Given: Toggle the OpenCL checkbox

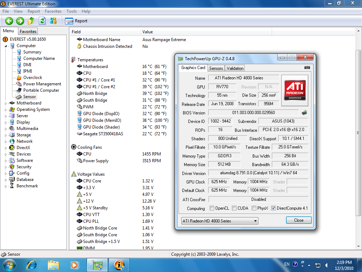Looking at the screenshot, I should tap(212, 208).
